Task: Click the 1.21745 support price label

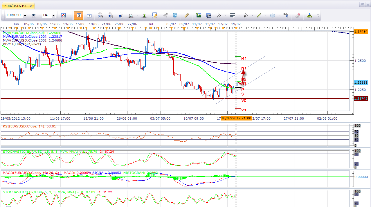Action: (x=361, y=99)
